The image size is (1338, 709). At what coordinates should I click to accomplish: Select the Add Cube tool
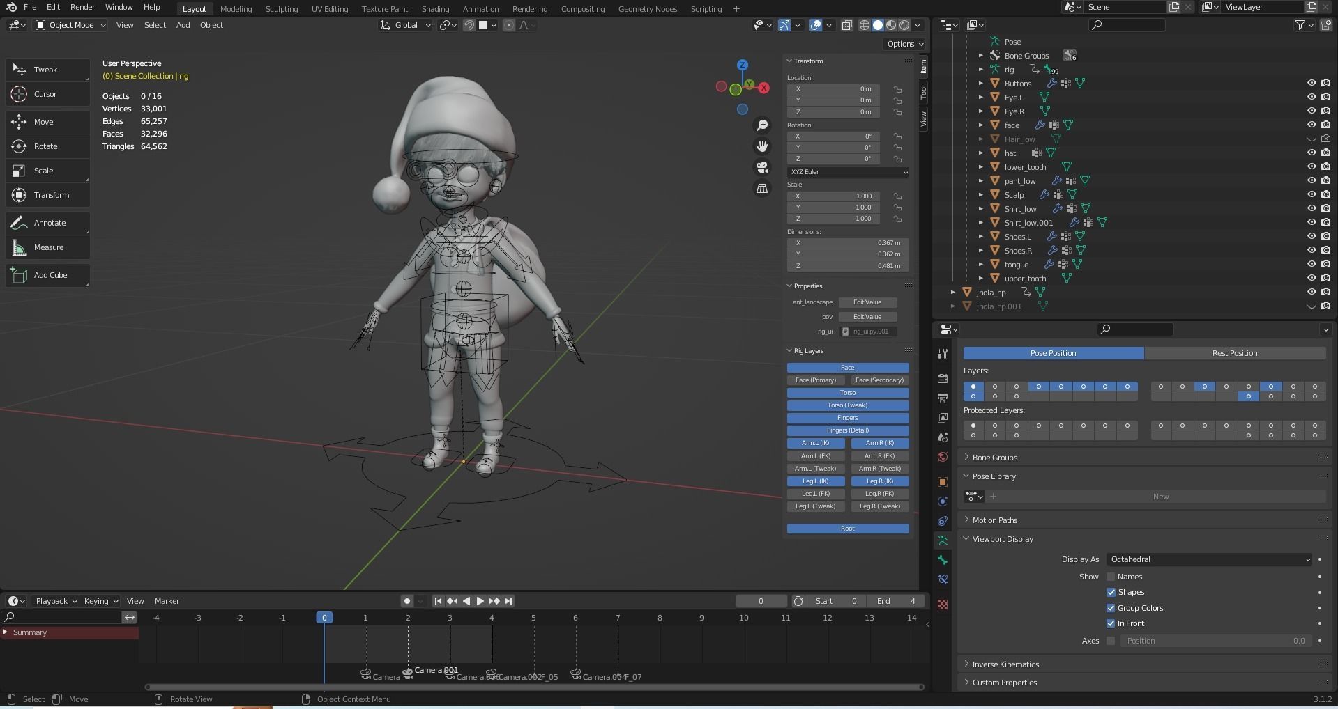(x=47, y=275)
